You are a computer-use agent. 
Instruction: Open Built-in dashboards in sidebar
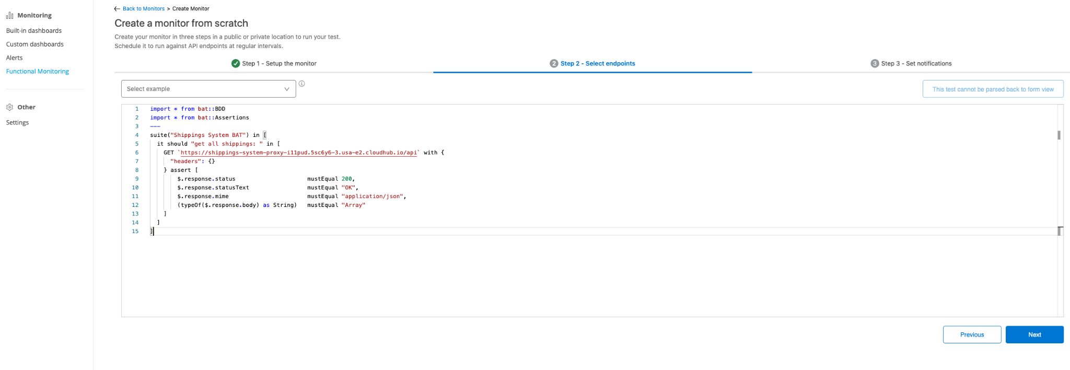pyautogui.click(x=34, y=31)
